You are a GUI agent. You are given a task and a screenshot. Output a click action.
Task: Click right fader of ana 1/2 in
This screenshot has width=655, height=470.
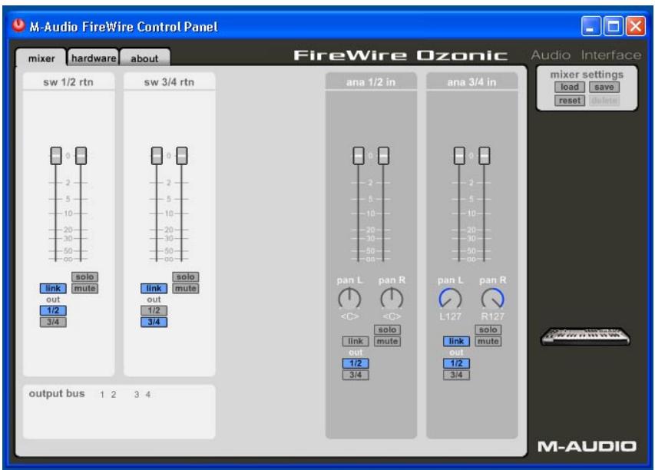tap(383, 156)
